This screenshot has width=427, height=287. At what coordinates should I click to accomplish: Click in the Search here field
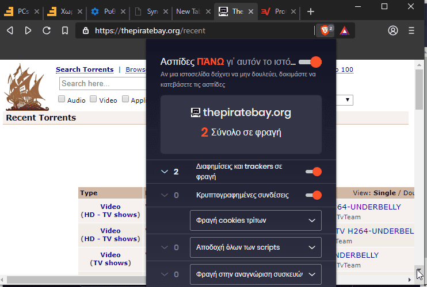tap(102, 84)
